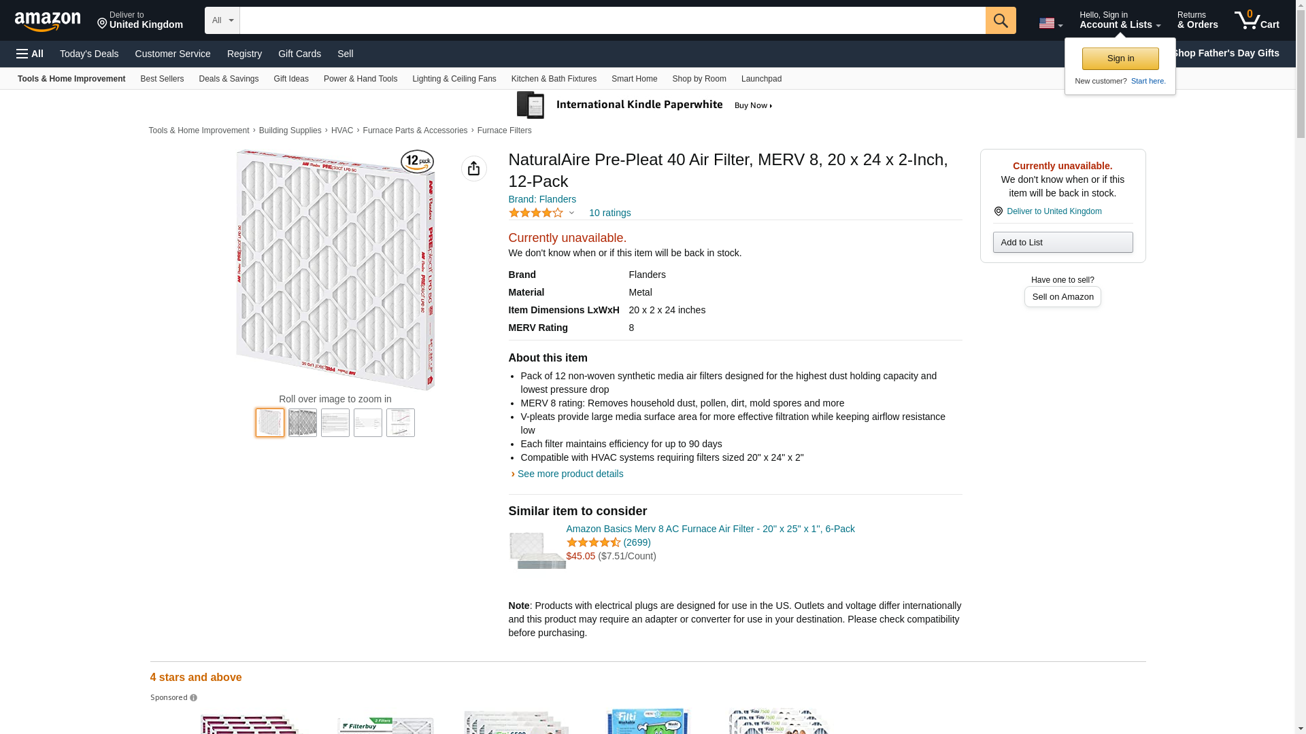This screenshot has width=1306, height=734.
Task: Click the sponsored info icon
Action: coord(193,698)
